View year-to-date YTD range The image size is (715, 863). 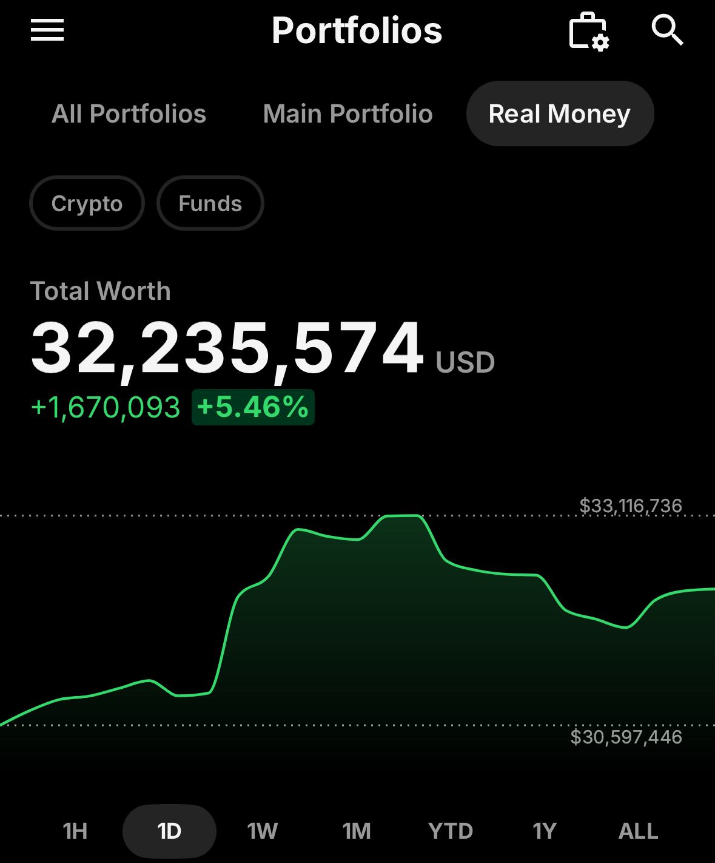pos(451,831)
